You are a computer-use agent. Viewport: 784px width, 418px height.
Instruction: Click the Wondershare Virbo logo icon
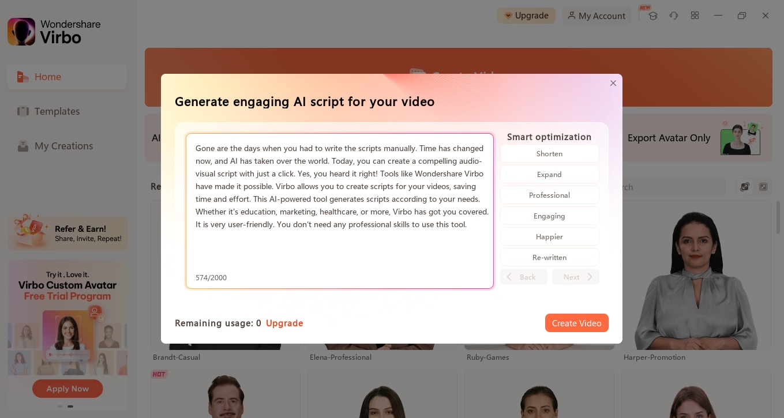coord(21,32)
